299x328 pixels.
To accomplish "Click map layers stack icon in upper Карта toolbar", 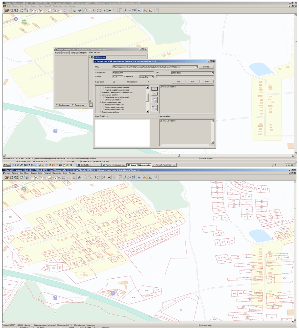I will point(22,10).
